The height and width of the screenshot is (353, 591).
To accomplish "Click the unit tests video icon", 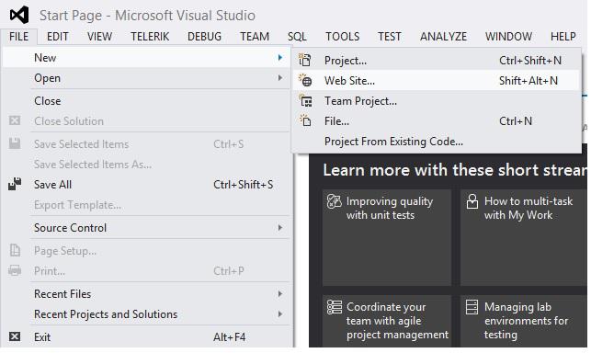I will [x=334, y=201].
